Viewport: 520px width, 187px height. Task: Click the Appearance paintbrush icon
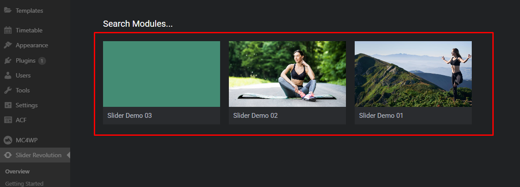tap(8, 46)
